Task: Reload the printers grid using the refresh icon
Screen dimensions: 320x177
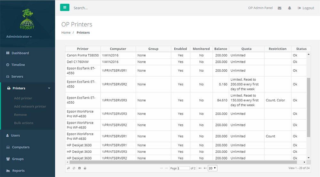Action: pyautogui.click(x=74, y=168)
